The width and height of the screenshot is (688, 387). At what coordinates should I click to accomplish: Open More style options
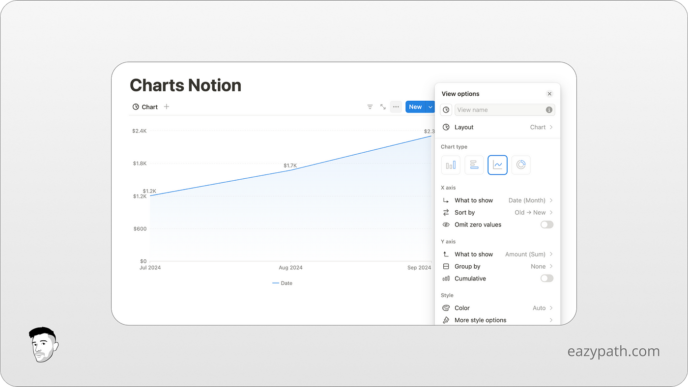coord(480,320)
